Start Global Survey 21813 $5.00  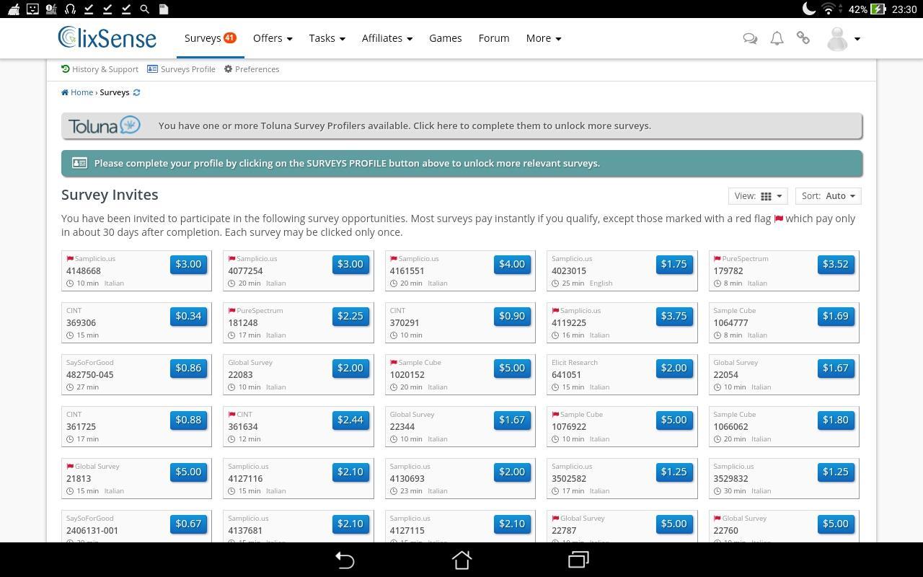188,472
